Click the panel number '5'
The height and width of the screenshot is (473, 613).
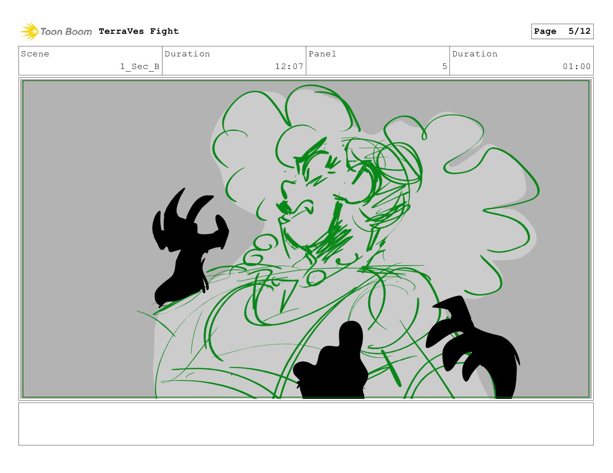click(x=444, y=66)
